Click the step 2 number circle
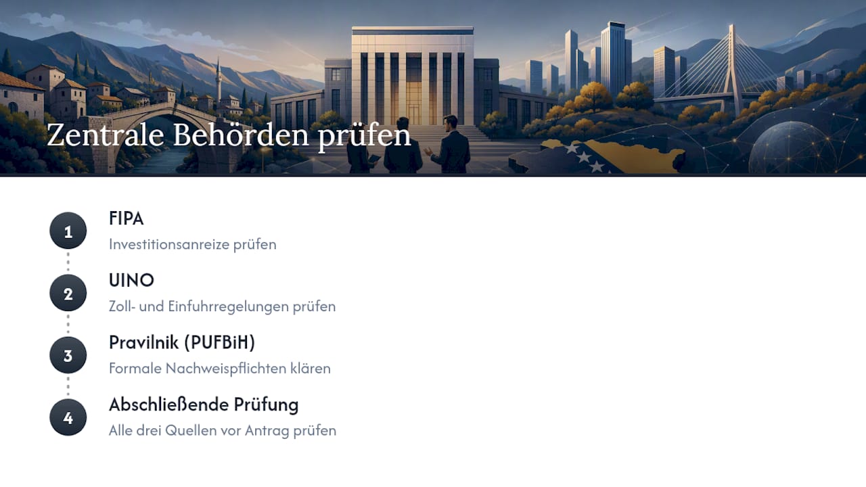The width and height of the screenshot is (866, 487). 68,294
